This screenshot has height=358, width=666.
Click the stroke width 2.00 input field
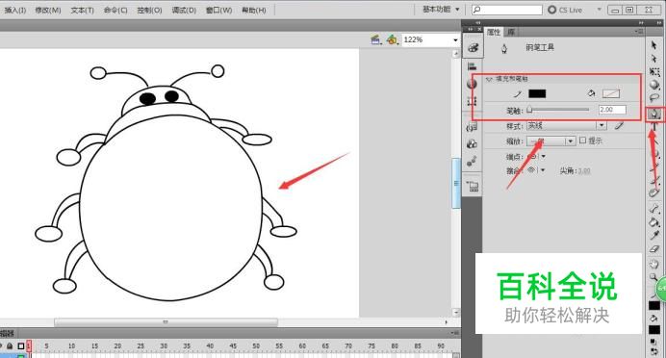coord(612,110)
